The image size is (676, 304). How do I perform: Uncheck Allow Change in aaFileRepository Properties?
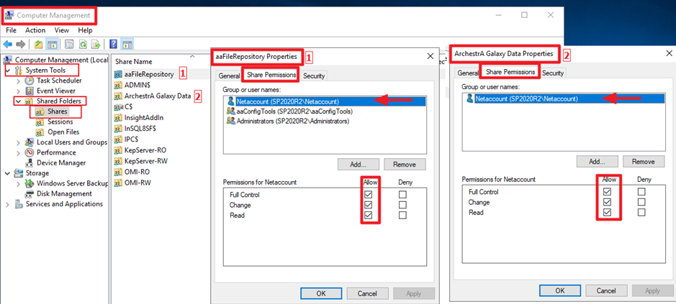pyautogui.click(x=368, y=205)
